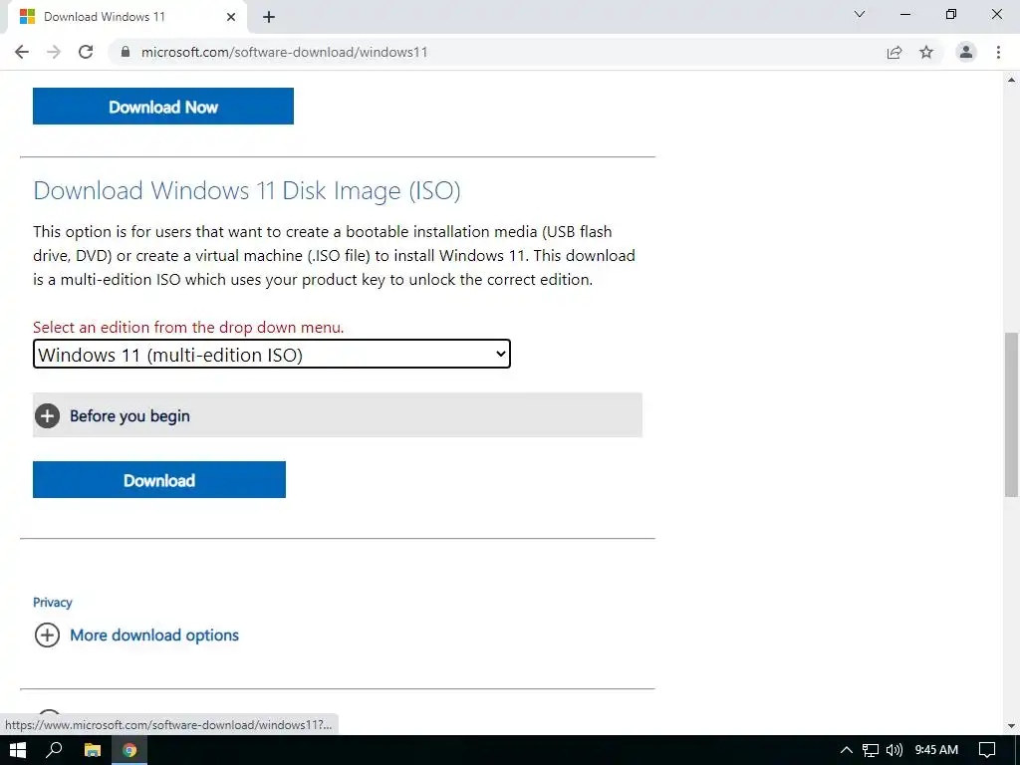
Task: Open taskbar search
Action: [54, 750]
